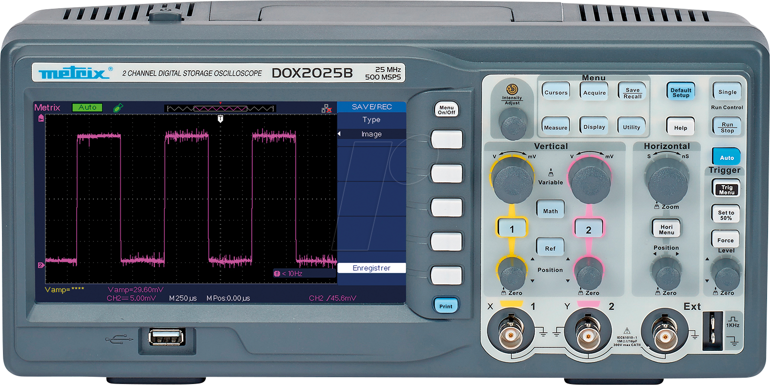Select the Image option in the menu
Screen dimensions: 770x385
tap(372, 134)
